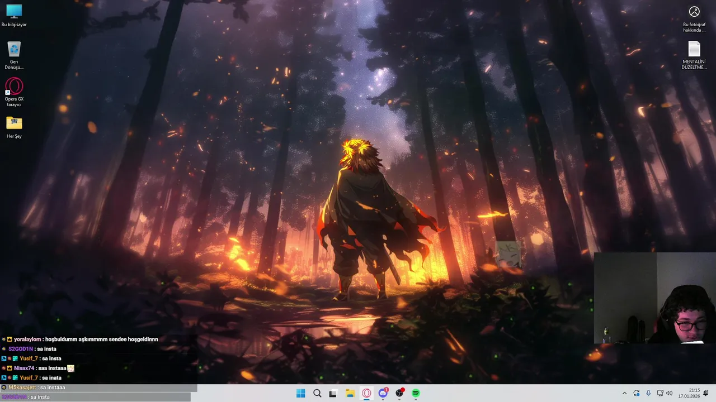Click the Bu fotoğraf hakkında desktop icon
This screenshot has width=716, height=402.
click(694, 18)
